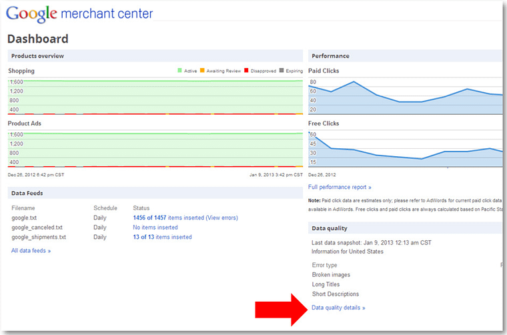Click the Free Clicks chart title
The width and height of the screenshot is (507, 335).
tap(324, 123)
